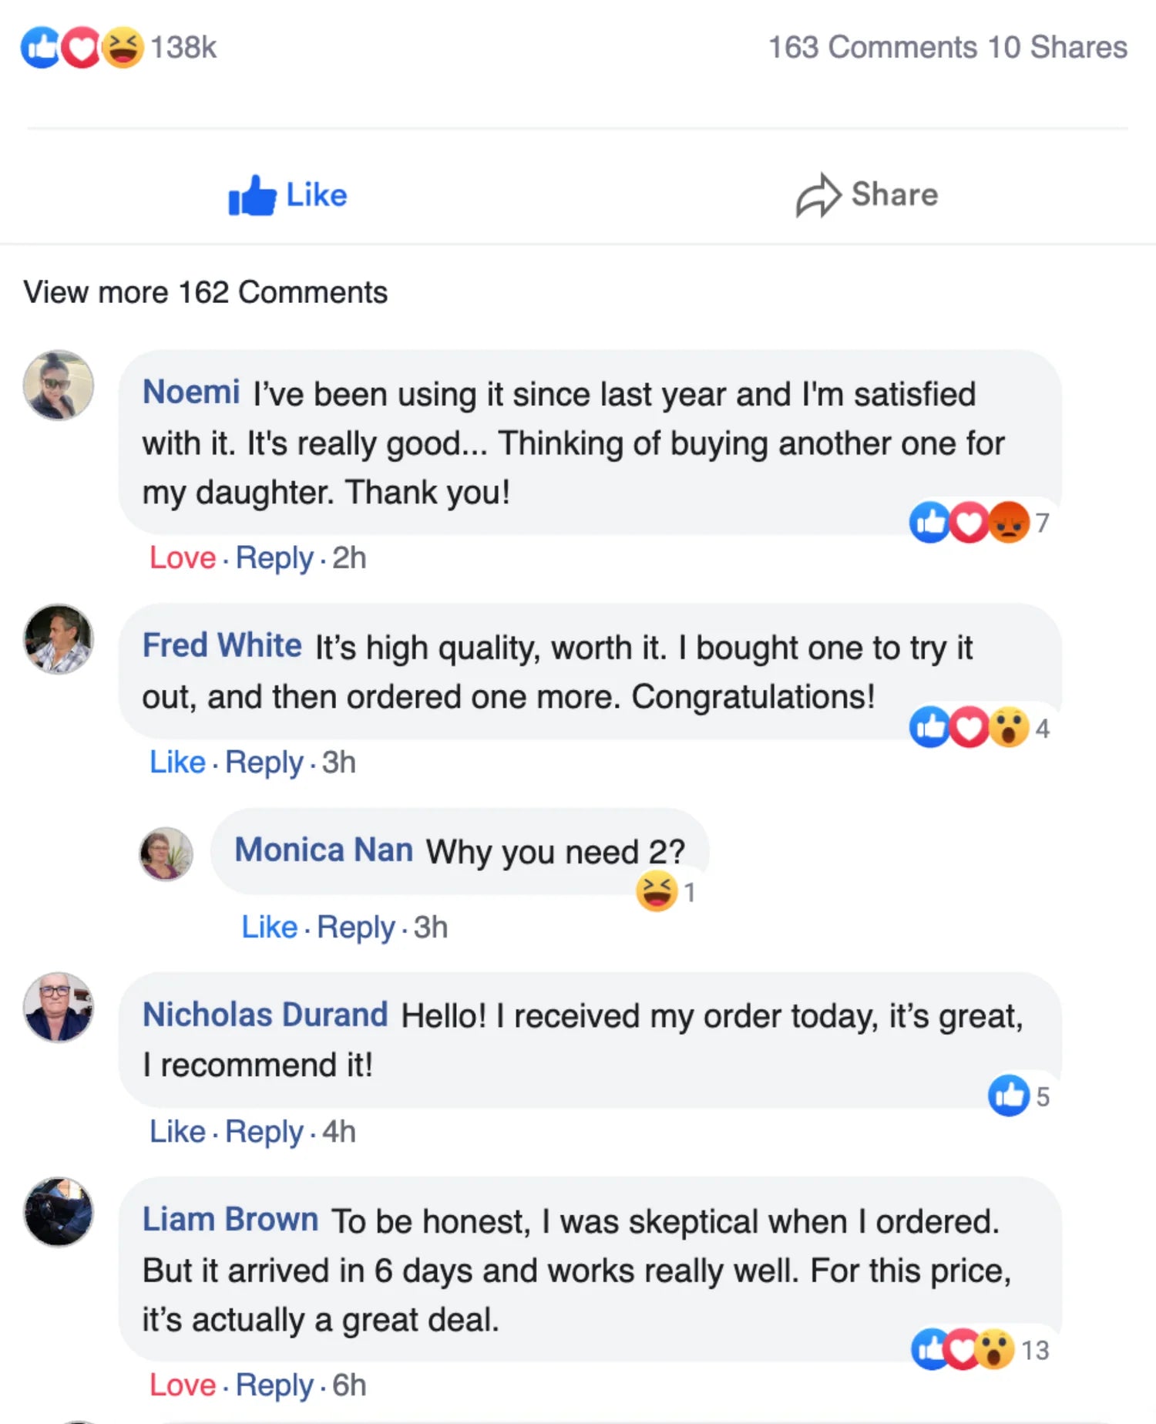Viewport: 1156px width, 1424px height.
Task: Open the 163 Comments count
Action: coord(872,48)
